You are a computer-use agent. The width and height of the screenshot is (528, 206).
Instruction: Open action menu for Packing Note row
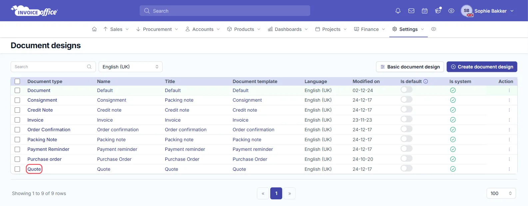pos(509,140)
